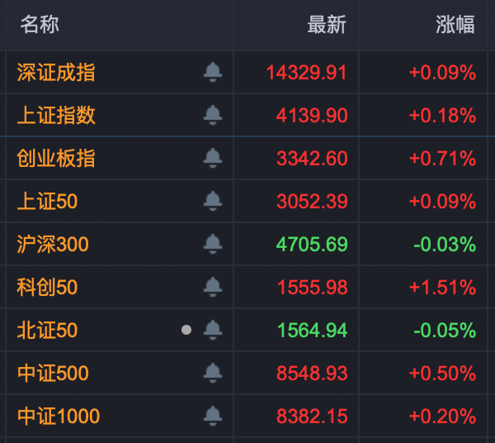The height and width of the screenshot is (443, 495).
Task: Click the gray dot beside 北证50
Action: [186, 330]
